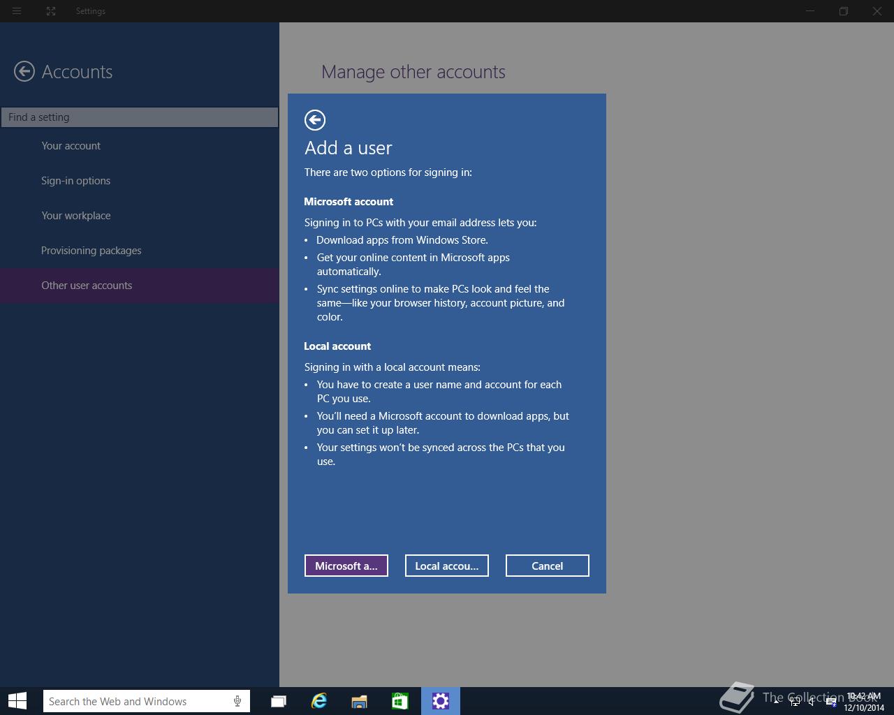Open the notifications tray icon
This screenshot has width=894, height=715.
tap(831, 702)
